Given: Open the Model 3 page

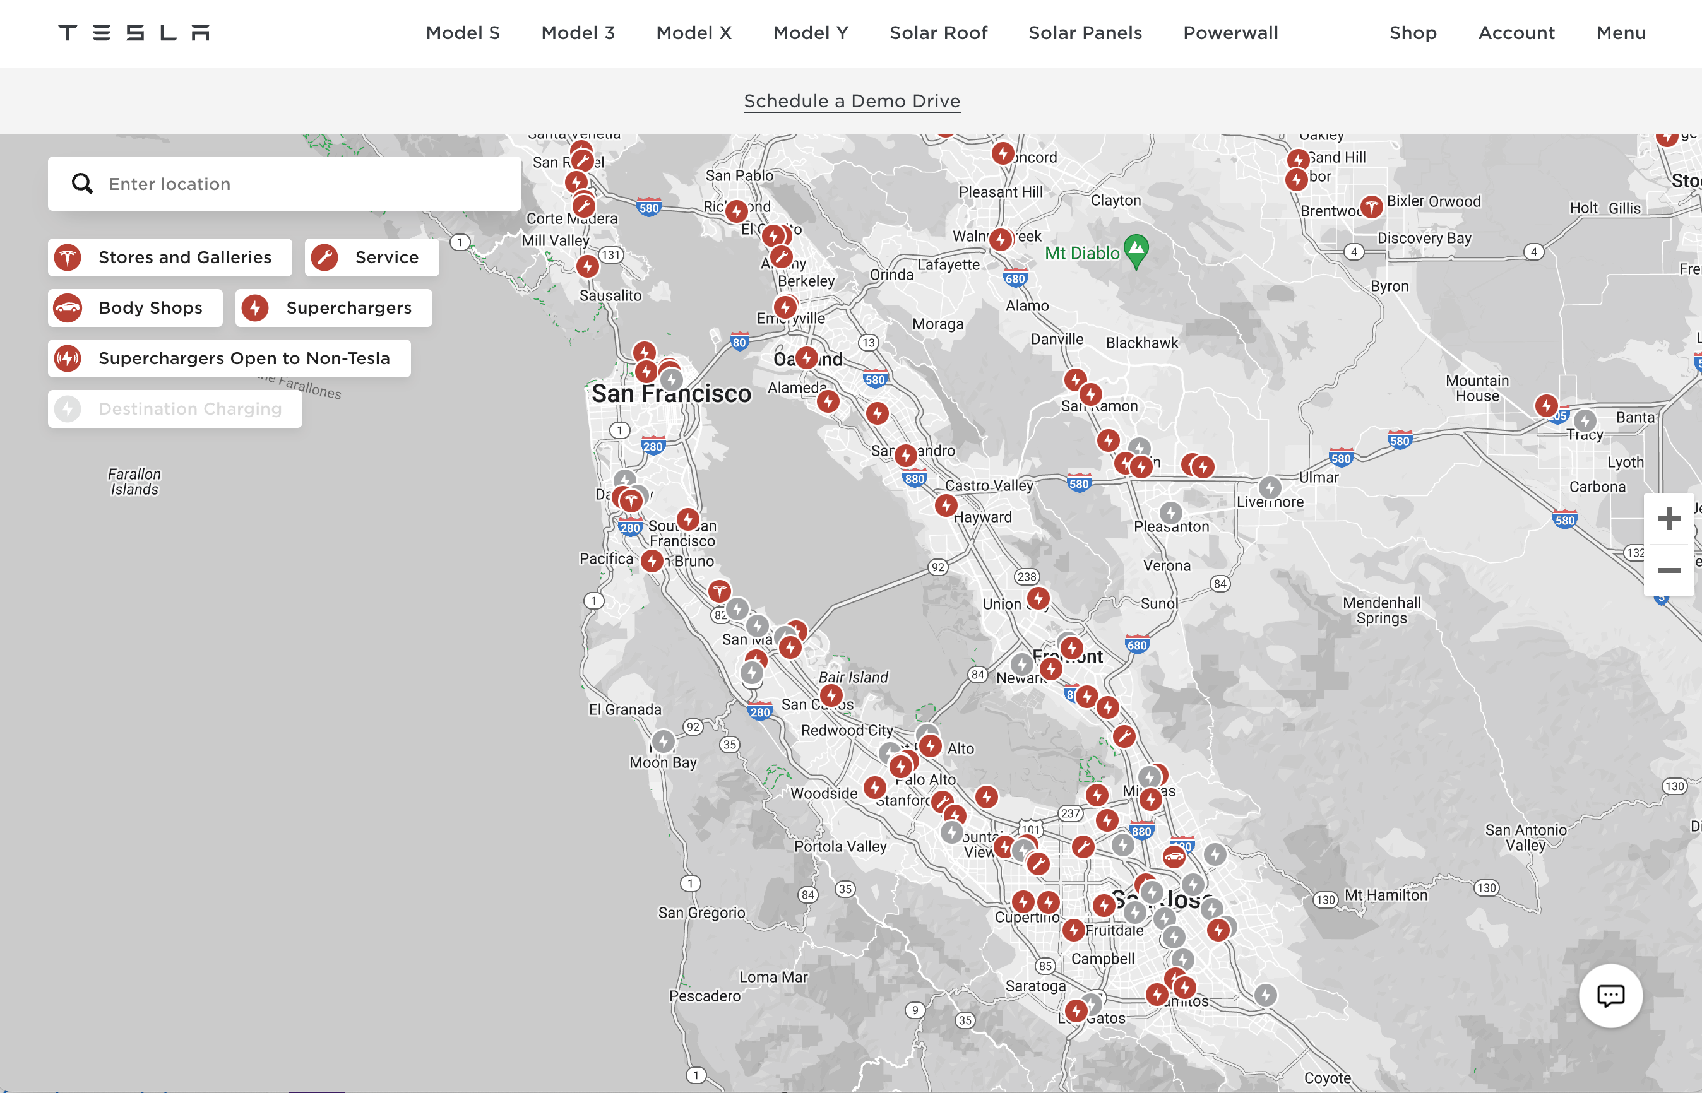Looking at the screenshot, I should tap(578, 33).
